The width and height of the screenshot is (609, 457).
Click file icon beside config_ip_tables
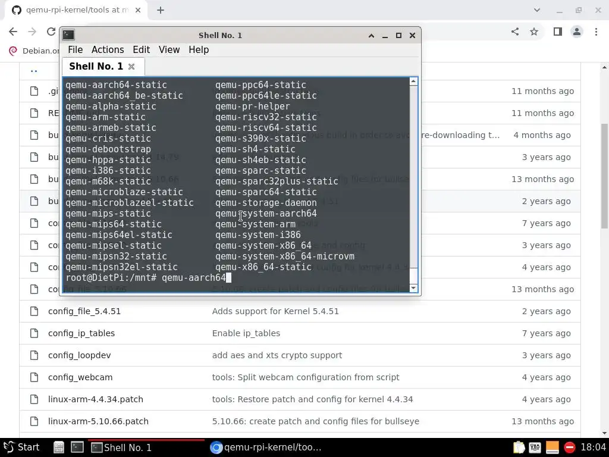coord(34,333)
